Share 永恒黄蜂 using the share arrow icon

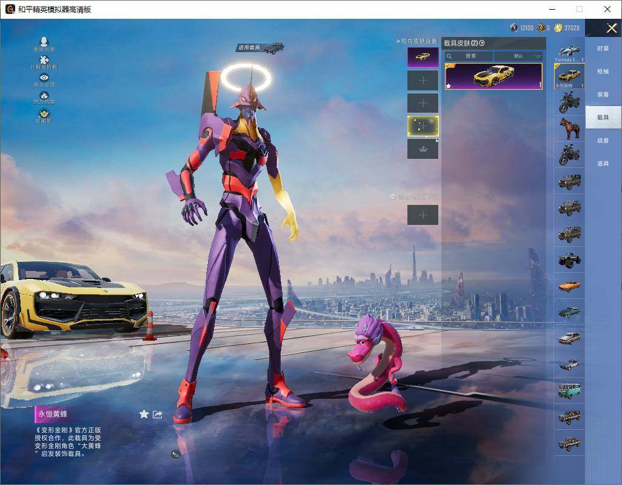[158, 415]
